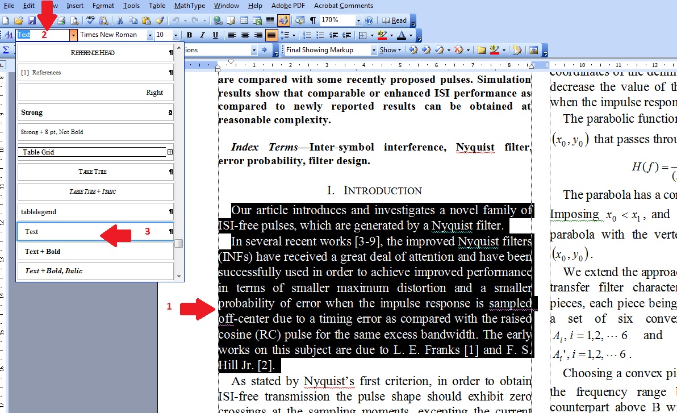
Task: Run Spelling and Grammar check
Action: pyautogui.click(x=90, y=20)
